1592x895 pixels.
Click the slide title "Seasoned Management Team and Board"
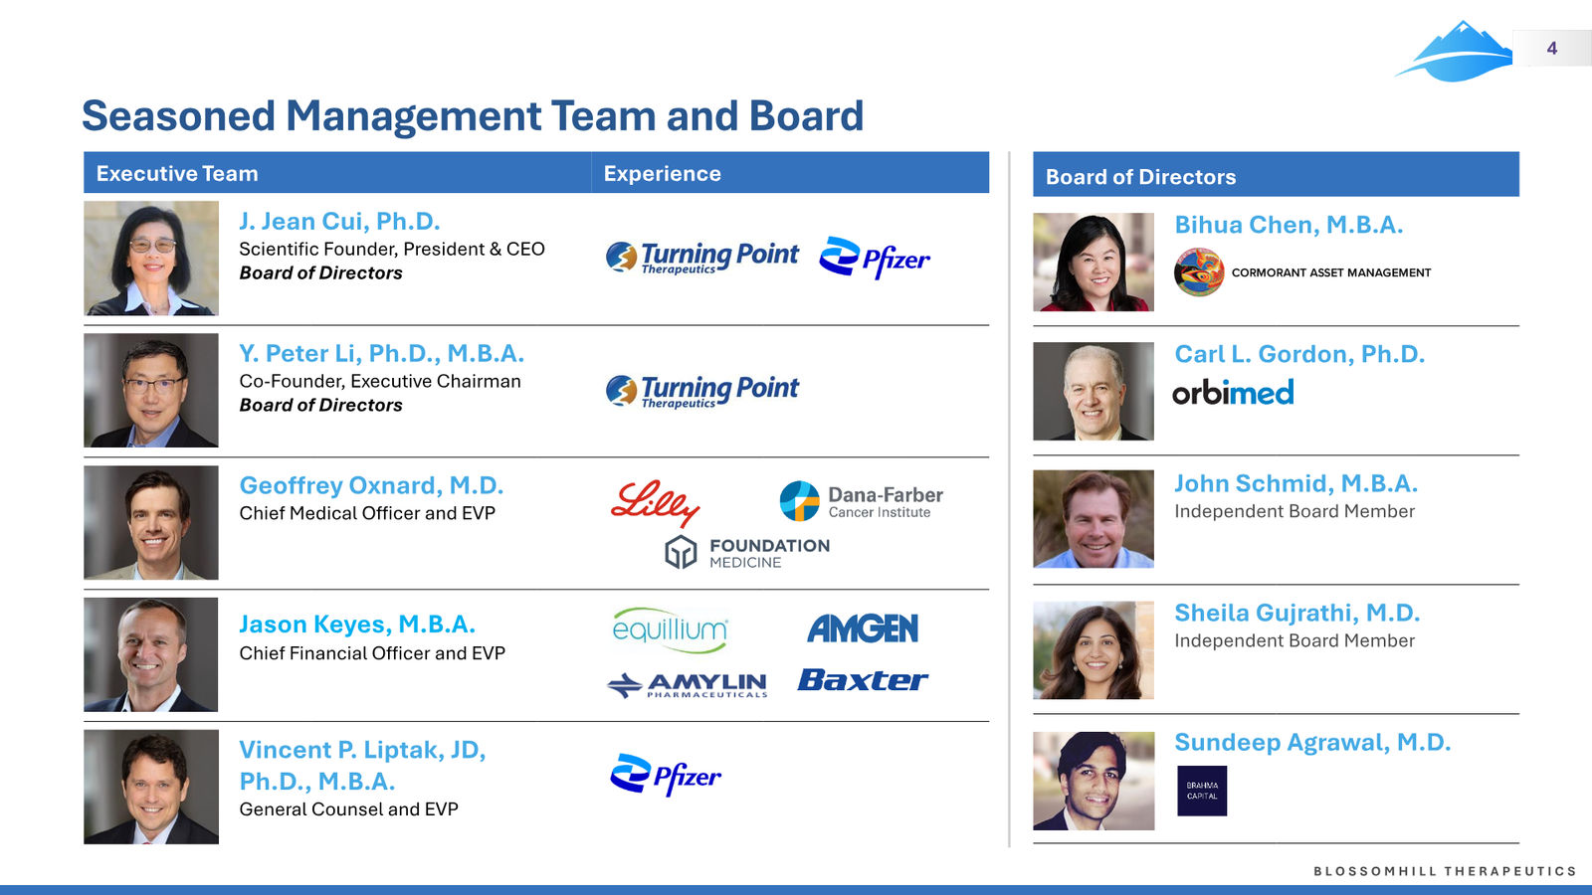[473, 116]
